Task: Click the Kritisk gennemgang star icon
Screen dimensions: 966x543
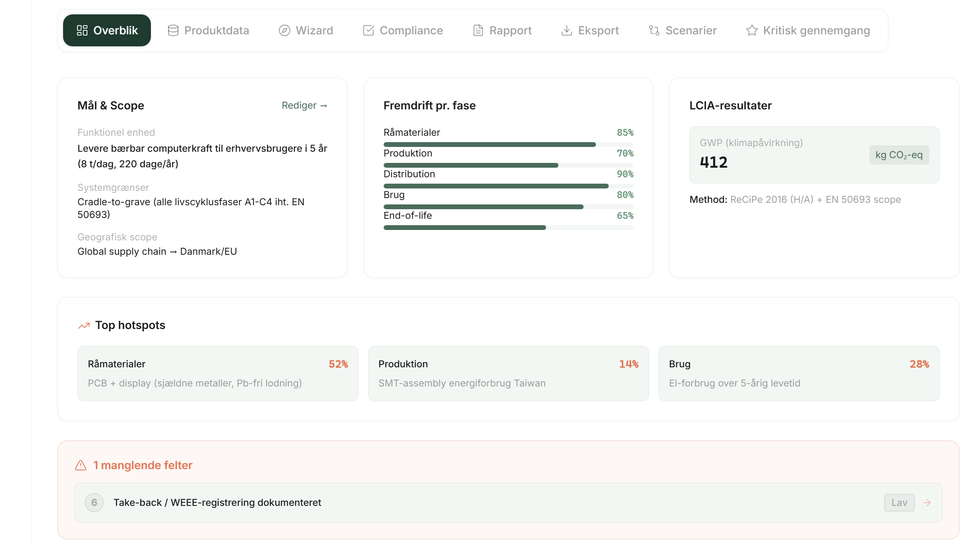Action: (x=752, y=30)
